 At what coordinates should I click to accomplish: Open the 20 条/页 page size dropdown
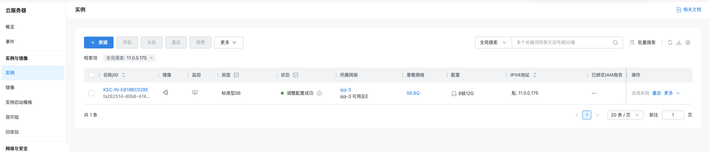click(625, 115)
